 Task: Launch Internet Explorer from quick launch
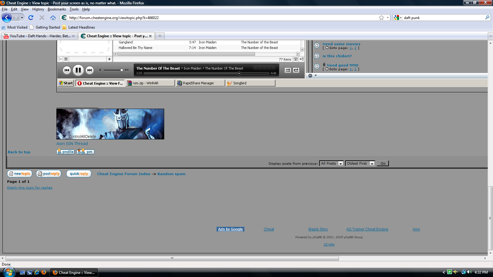(x=37, y=272)
